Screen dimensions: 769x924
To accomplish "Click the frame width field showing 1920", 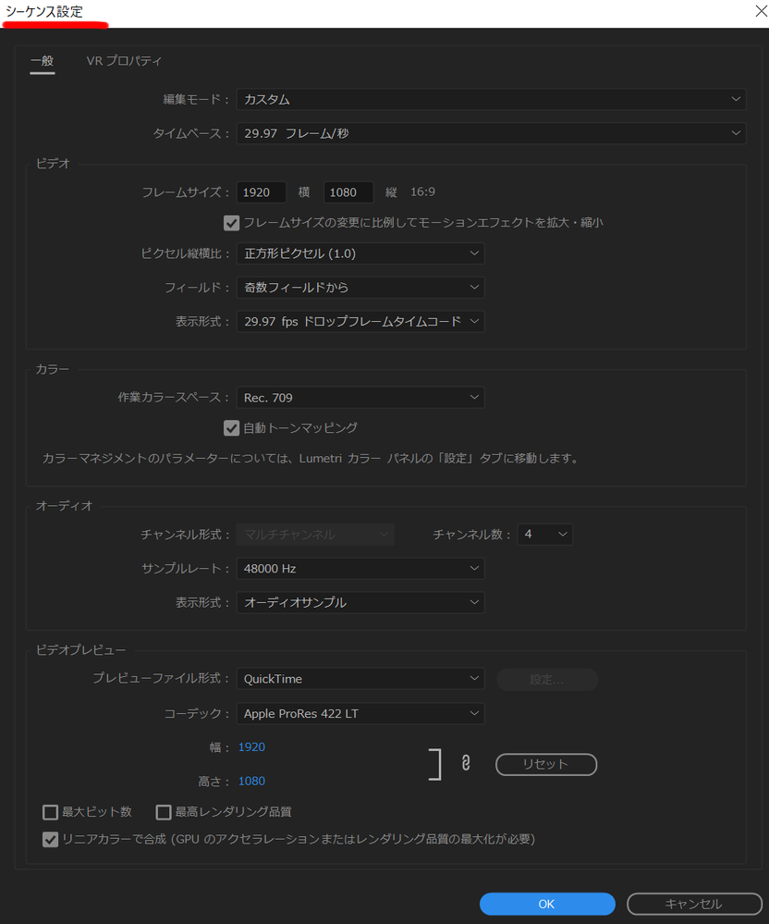I will tap(262, 192).
